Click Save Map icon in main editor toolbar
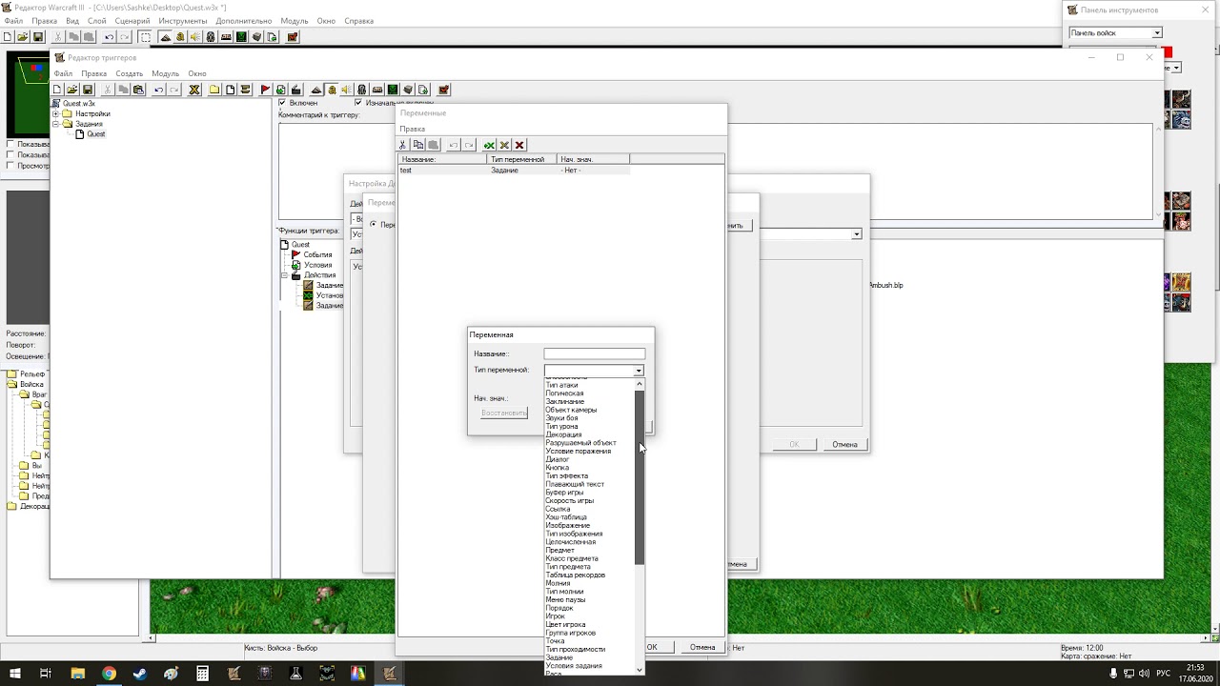Screen dimensions: 1220x686 coord(38,37)
